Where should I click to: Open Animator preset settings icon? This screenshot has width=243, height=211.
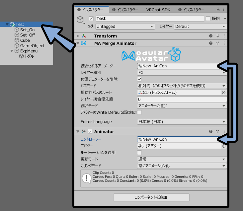pos(217,131)
